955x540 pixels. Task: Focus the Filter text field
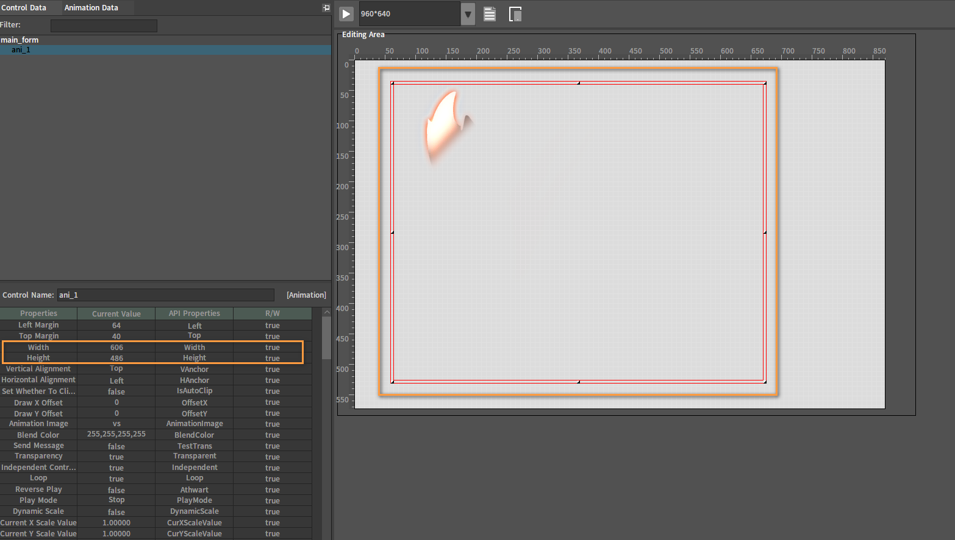(x=104, y=26)
